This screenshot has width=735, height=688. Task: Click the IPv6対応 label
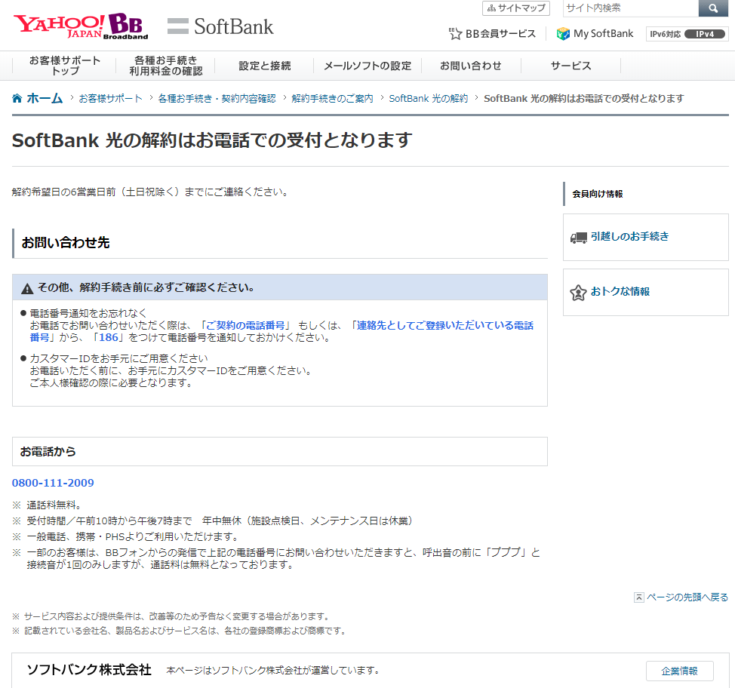tap(665, 34)
